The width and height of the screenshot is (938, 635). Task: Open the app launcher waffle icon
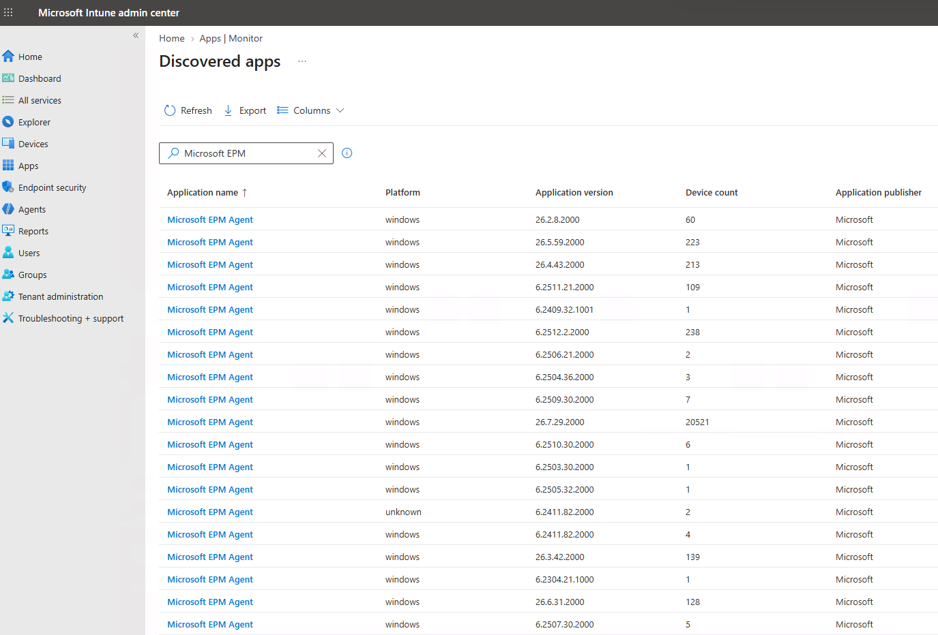pos(8,13)
